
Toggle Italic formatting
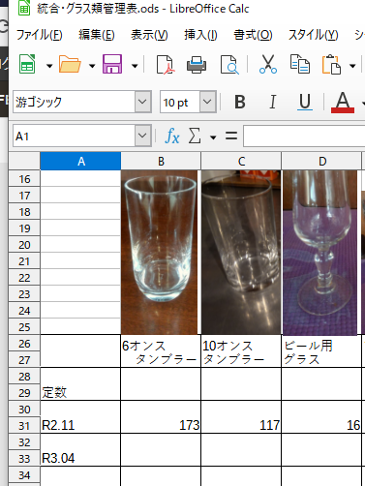273,102
